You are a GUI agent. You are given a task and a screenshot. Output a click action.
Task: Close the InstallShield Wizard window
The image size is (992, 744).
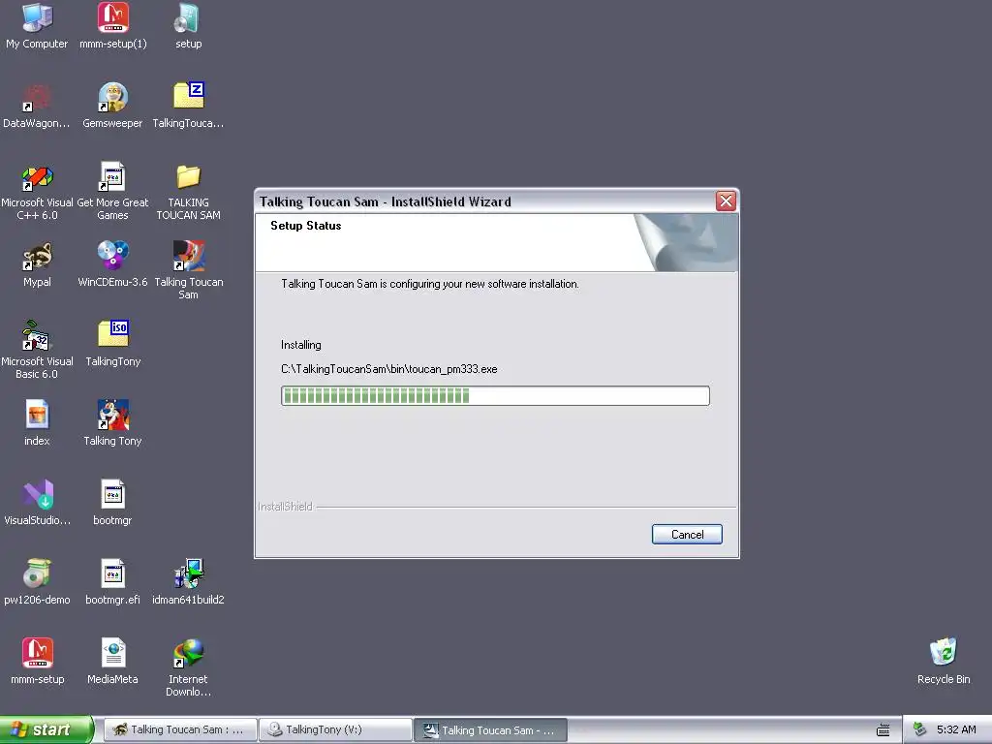(726, 201)
